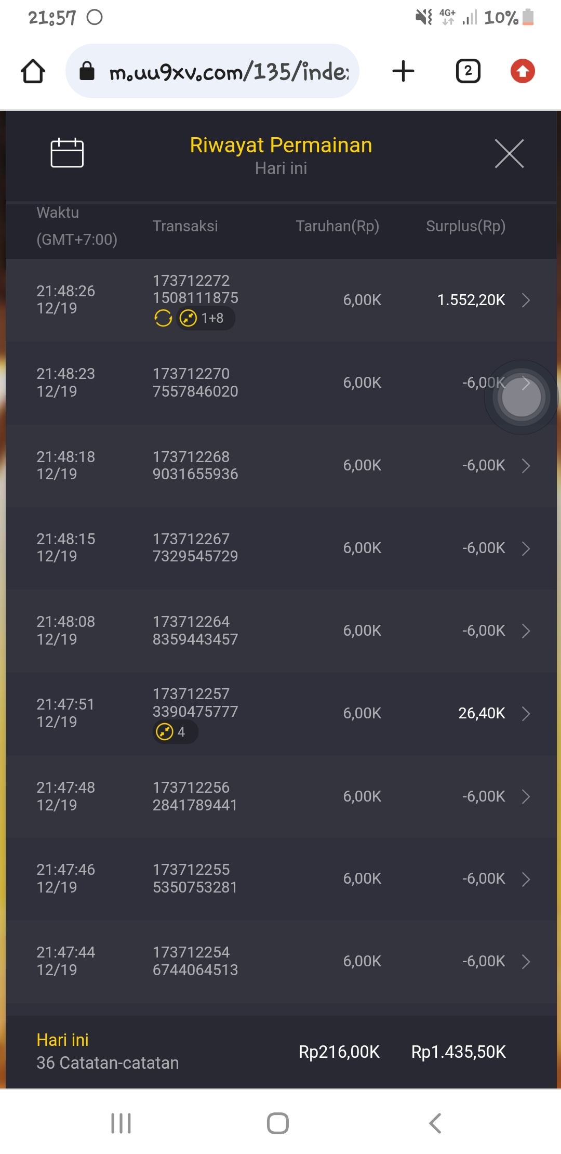Open the 21:47:44 transaction row
The width and height of the screenshot is (561, 1154).
tap(280, 961)
